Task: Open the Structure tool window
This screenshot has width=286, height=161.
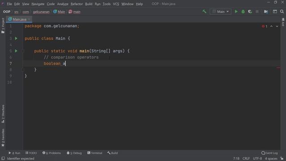Action: click(x=3, y=114)
